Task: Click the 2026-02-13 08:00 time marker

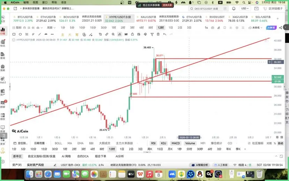Action: [x=189, y=137]
